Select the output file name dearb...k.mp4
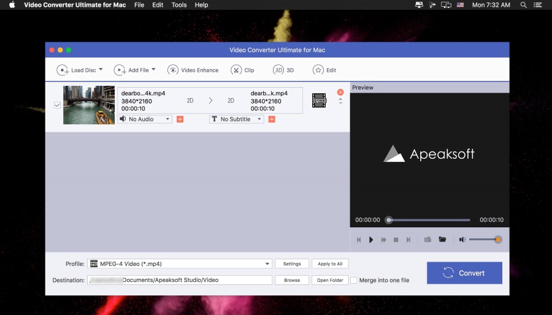Image resolution: width=552 pixels, height=315 pixels. 269,93
